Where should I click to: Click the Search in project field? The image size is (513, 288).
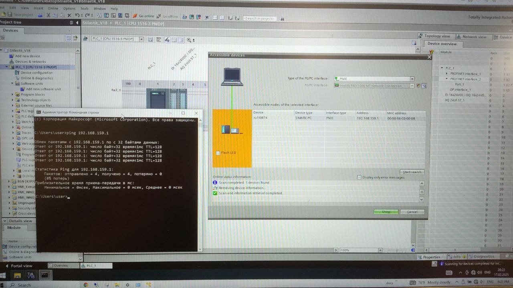pos(260,18)
